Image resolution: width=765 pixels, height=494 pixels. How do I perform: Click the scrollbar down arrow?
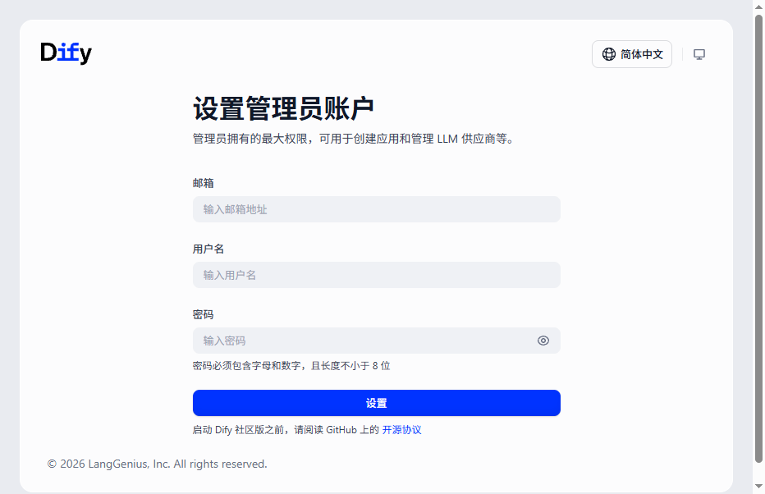[x=758, y=486]
